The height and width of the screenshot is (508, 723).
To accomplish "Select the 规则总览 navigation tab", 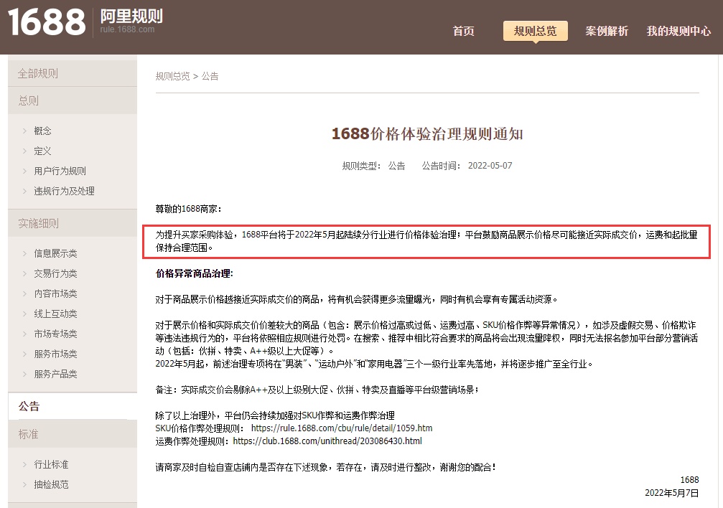I will (536, 31).
